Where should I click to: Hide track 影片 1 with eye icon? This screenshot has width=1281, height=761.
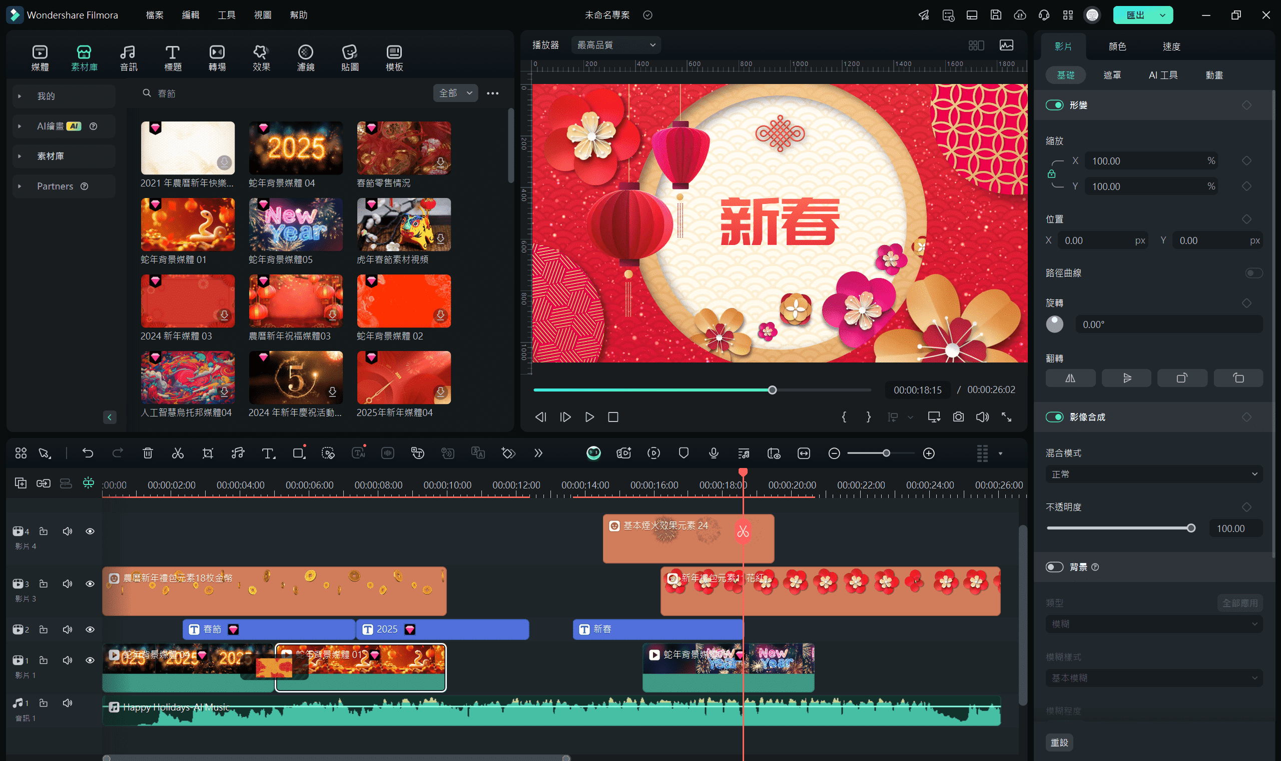coord(90,660)
